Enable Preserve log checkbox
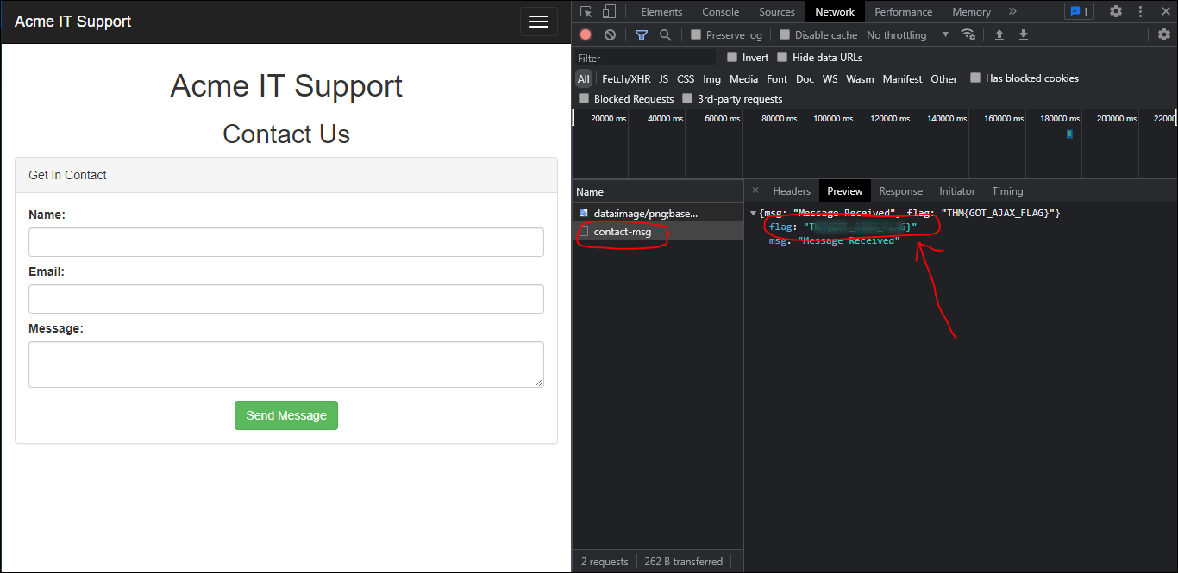The width and height of the screenshot is (1178, 573). pyautogui.click(x=696, y=34)
